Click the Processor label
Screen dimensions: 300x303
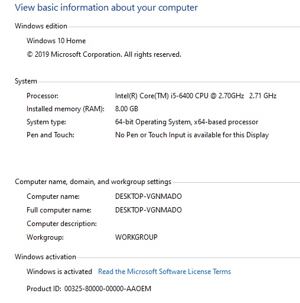[x=43, y=96]
